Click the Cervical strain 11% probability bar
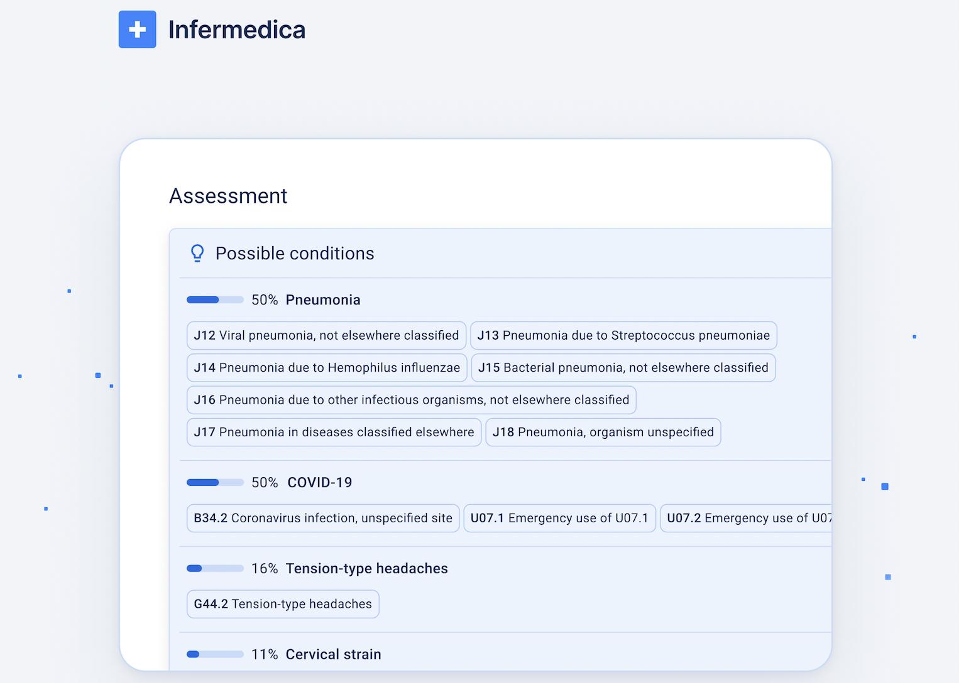Image resolution: width=959 pixels, height=683 pixels. 215,654
